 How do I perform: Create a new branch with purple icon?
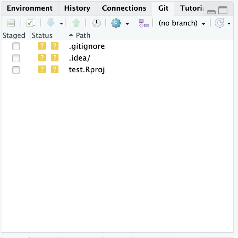pos(143,23)
